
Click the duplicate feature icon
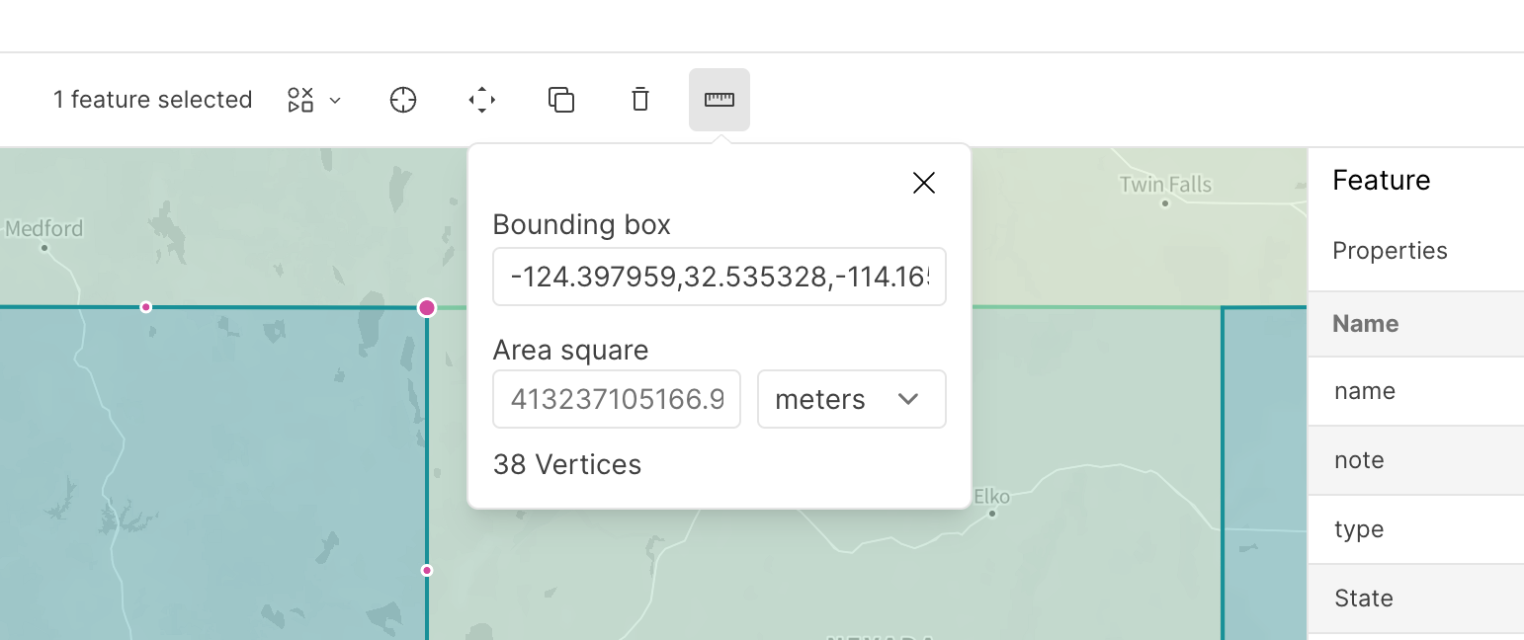tap(561, 100)
